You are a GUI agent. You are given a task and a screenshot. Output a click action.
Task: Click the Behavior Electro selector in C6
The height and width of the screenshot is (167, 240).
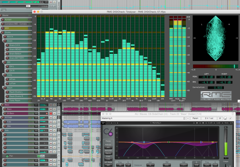108,153
